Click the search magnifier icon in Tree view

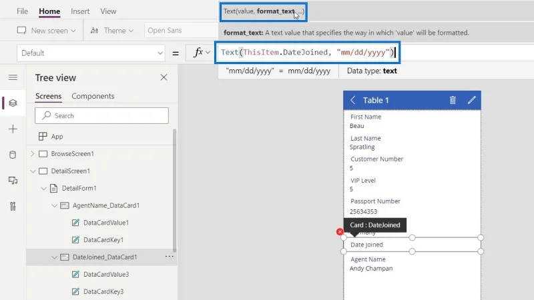(47, 115)
